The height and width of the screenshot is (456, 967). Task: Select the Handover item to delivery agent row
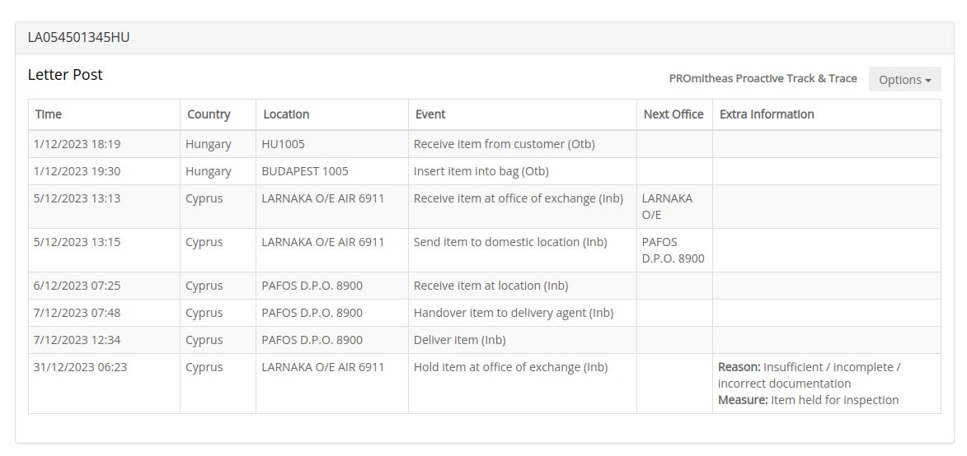513,313
